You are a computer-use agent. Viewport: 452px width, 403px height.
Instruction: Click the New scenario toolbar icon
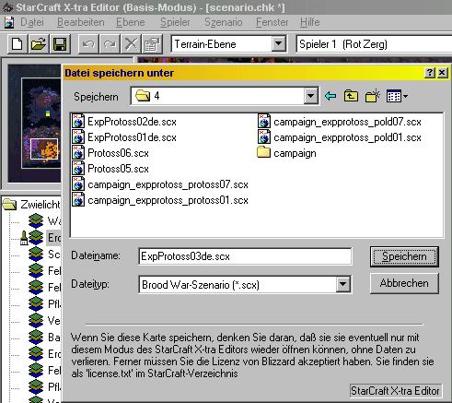17,44
